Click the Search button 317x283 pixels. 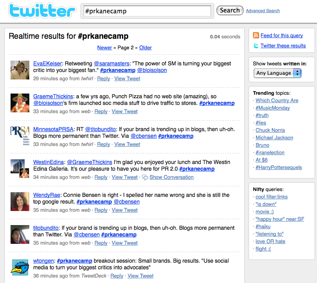(x=230, y=10)
